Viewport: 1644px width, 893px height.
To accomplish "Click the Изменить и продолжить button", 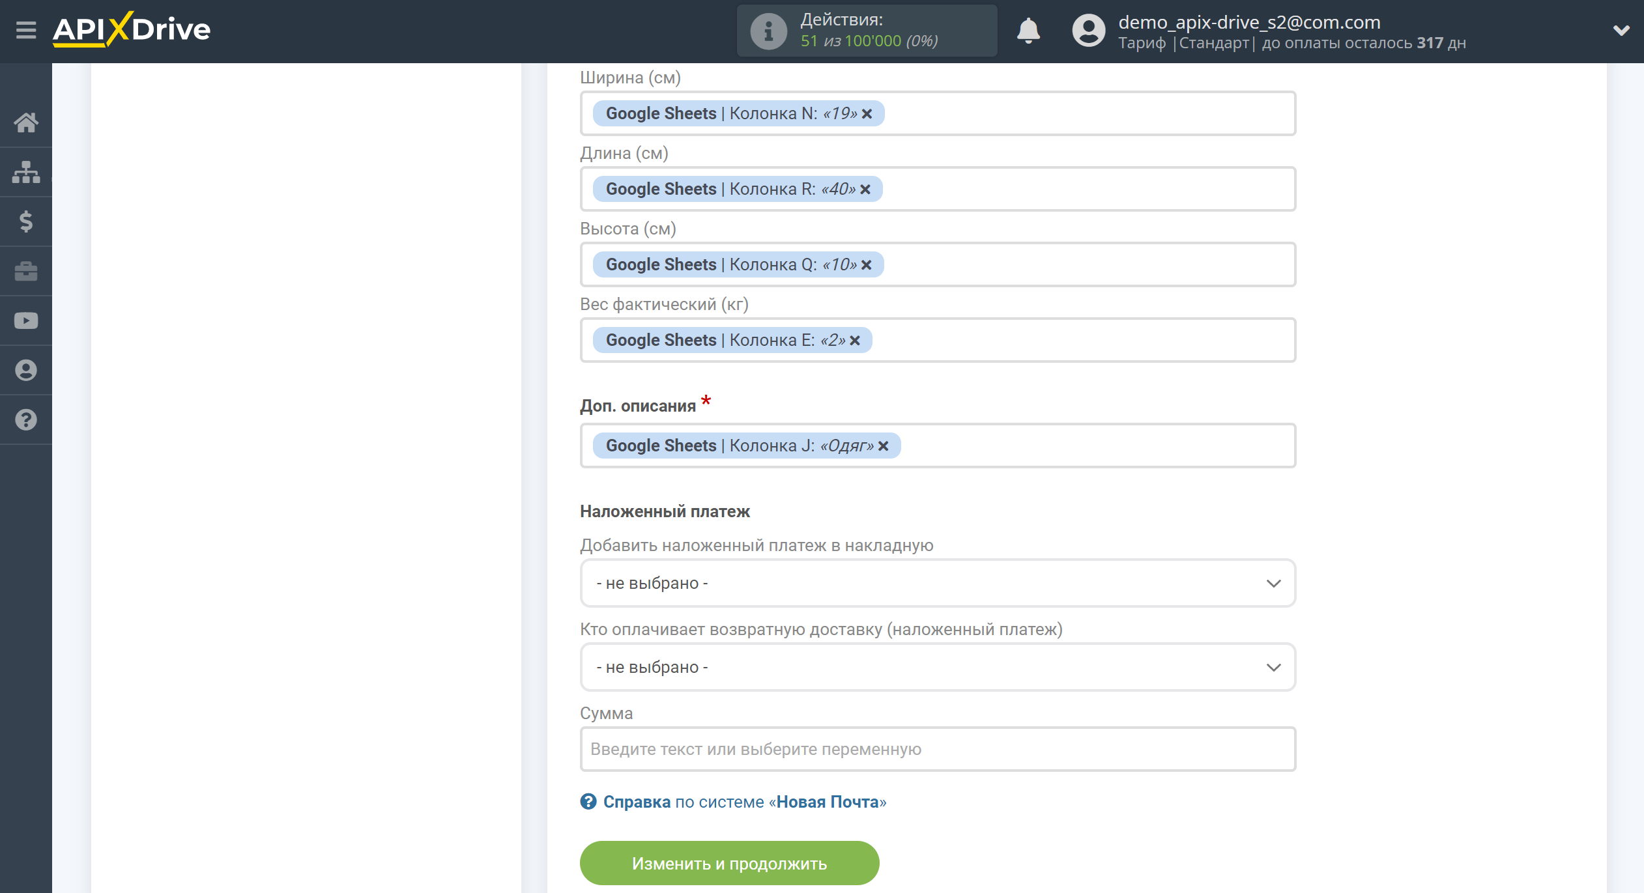I will (729, 863).
